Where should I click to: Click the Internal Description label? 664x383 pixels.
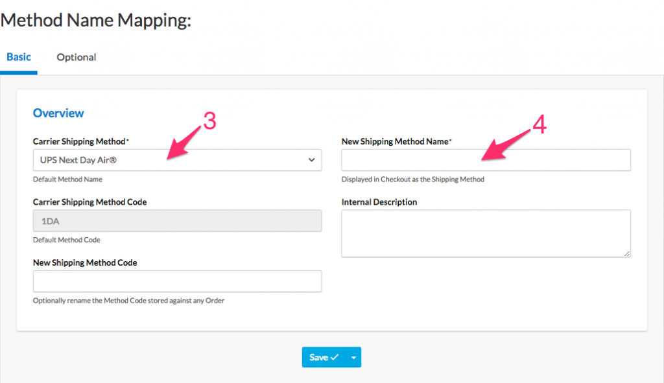(379, 202)
